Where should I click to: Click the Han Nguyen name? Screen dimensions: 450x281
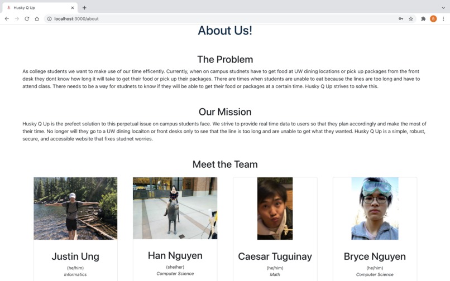[175, 255]
